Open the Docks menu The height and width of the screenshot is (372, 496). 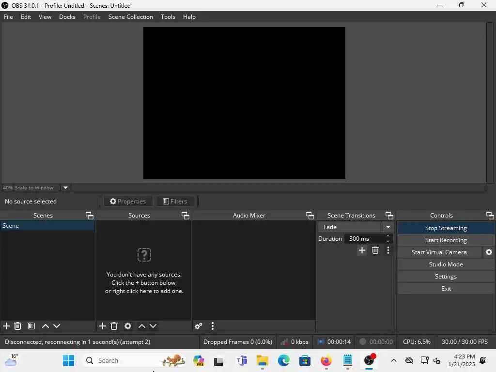67,17
